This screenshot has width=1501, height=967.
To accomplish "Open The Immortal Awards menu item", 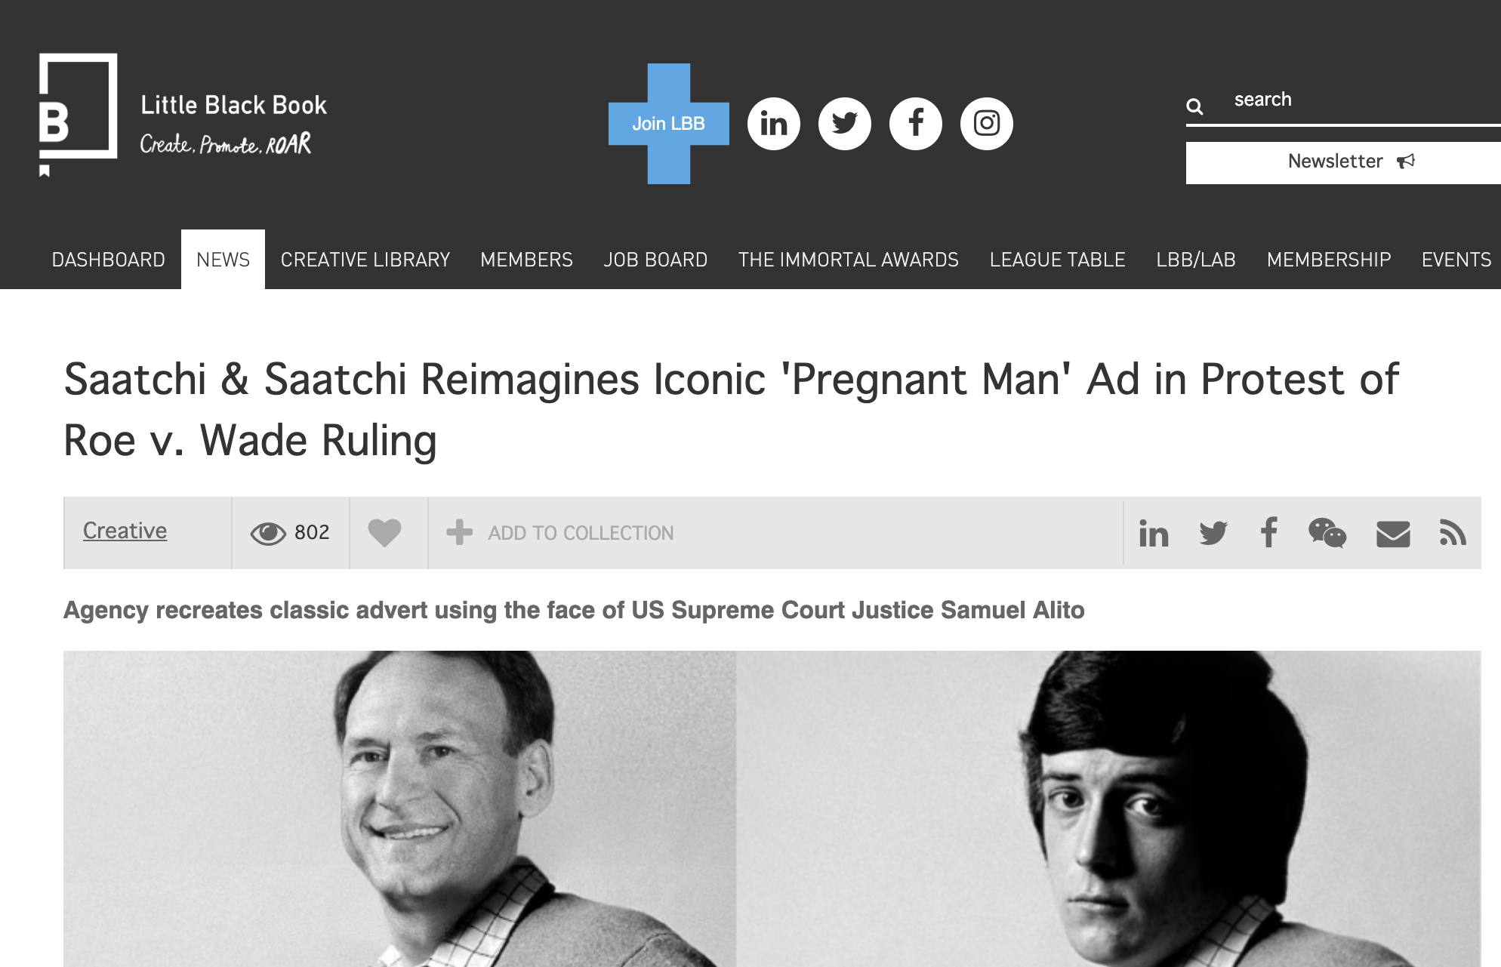I will (x=849, y=260).
